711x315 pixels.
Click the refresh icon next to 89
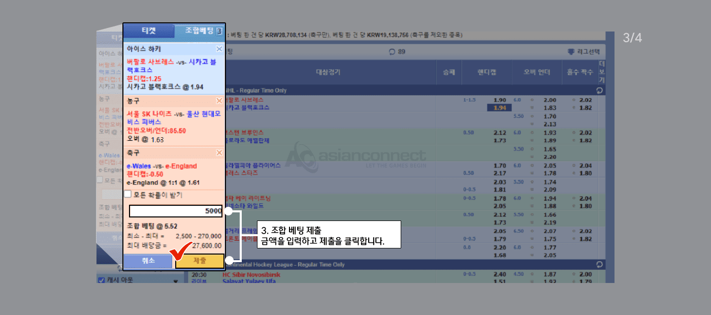[x=392, y=52]
